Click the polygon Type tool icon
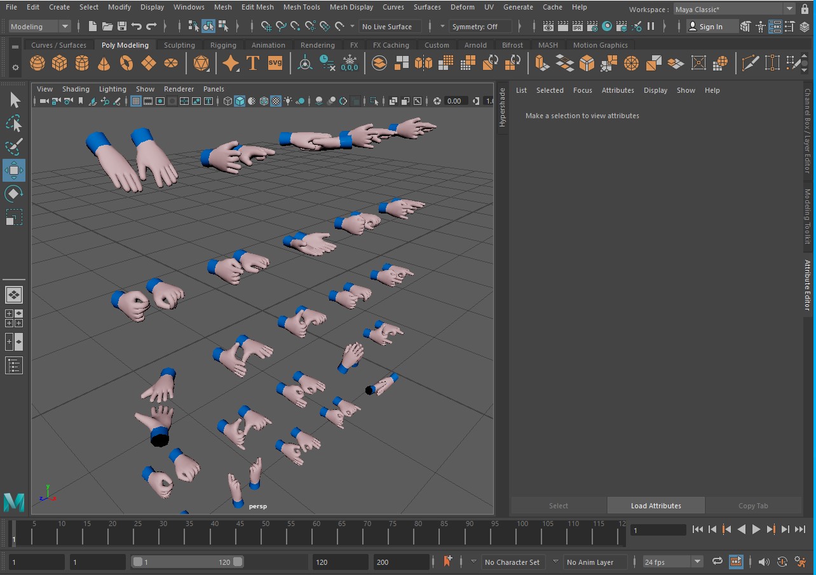 [x=253, y=64]
